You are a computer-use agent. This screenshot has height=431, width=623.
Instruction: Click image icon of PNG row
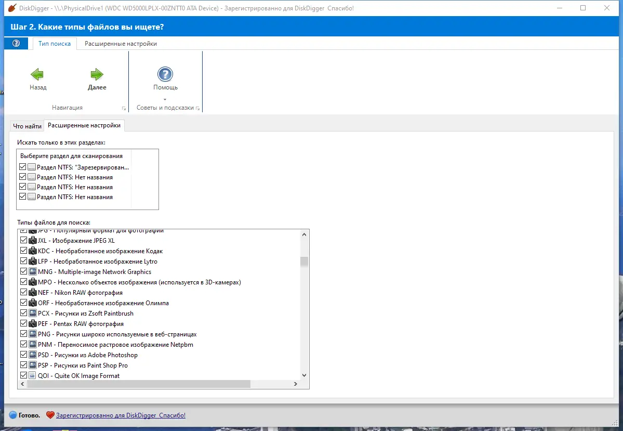[x=33, y=334]
